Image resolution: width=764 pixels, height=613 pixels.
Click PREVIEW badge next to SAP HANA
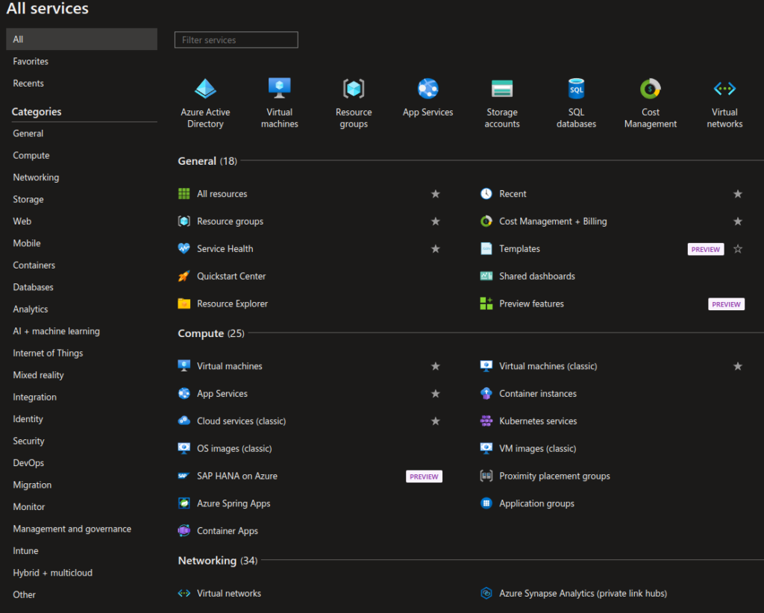[424, 477]
